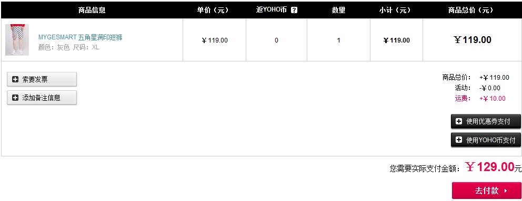Click the 返YOHO币 column header text
The width and height of the screenshot is (522, 201).
(x=272, y=10)
